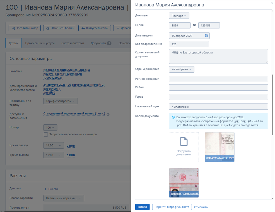Image resolution: width=275 pixels, height=212 pixels.
Task: Click the взрослых: 1 link
Action: click(x=52, y=89)
